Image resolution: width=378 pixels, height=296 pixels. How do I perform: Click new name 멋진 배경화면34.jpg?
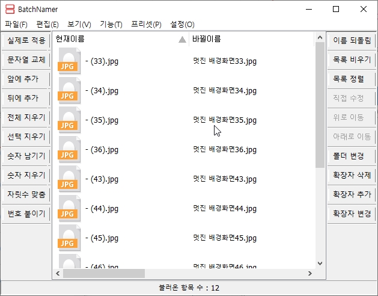coord(225,91)
